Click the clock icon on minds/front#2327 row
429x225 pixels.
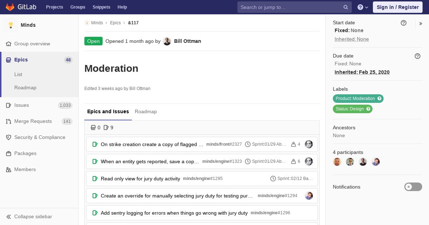click(248, 144)
